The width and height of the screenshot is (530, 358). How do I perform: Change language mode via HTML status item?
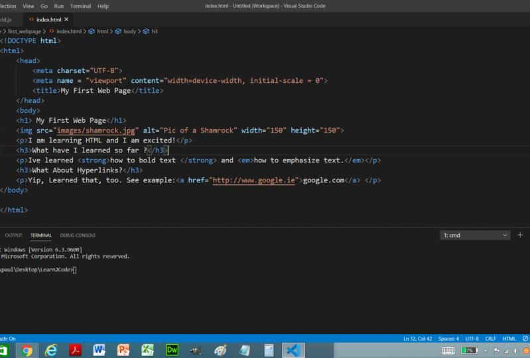coord(509,338)
